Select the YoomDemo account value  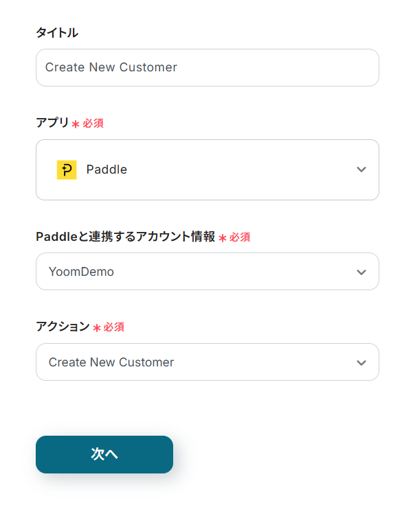(81, 272)
